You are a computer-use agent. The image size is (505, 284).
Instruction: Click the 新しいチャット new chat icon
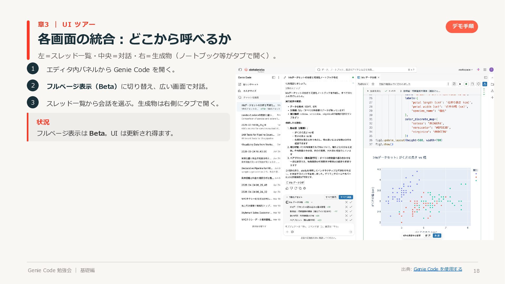click(240, 84)
